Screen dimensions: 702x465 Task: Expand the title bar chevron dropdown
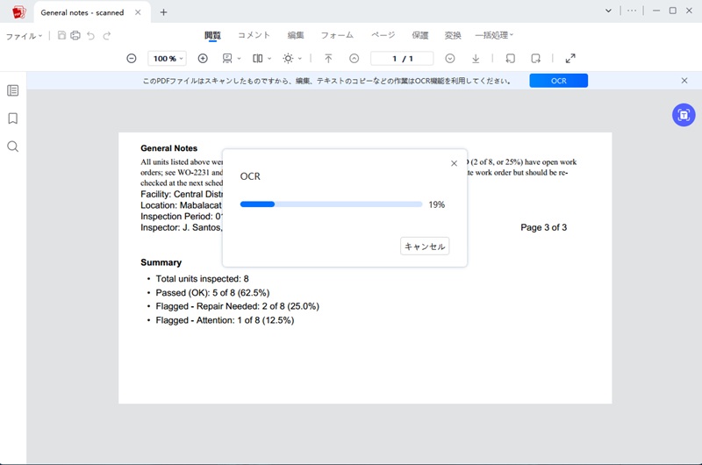(608, 11)
